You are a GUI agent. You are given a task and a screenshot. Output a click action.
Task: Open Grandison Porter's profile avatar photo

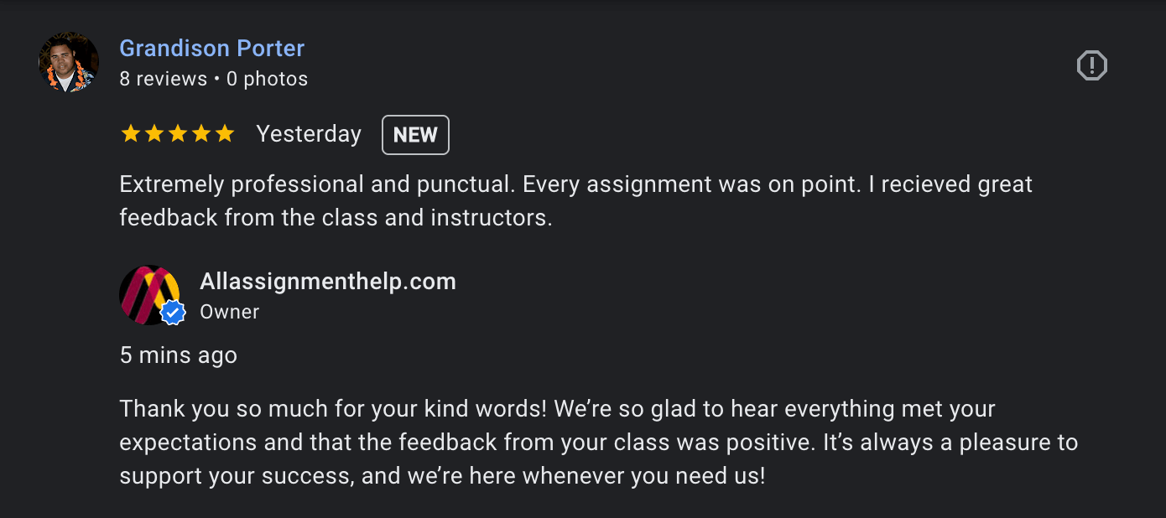[68, 61]
